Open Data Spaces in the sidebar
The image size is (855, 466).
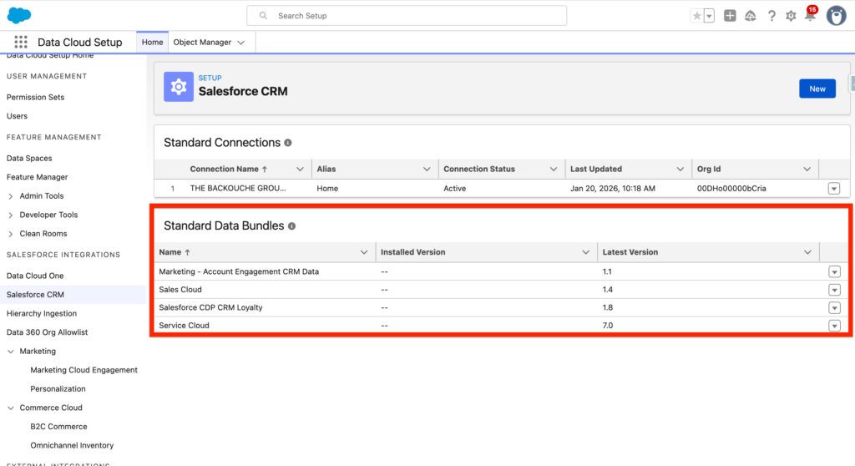pyautogui.click(x=29, y=158)
